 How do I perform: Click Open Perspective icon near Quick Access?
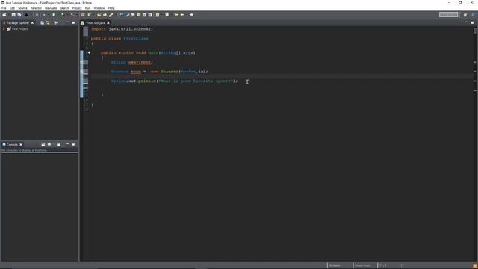[465, 15]
